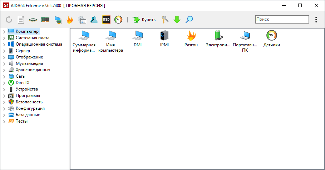Screen dimensions: 325x170
Task: Select База данных in the tree
Action: click(x=28, y=115)
